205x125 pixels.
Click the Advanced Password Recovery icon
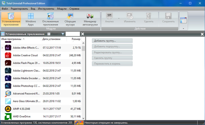pyautogui.click(x=8, y=94)
